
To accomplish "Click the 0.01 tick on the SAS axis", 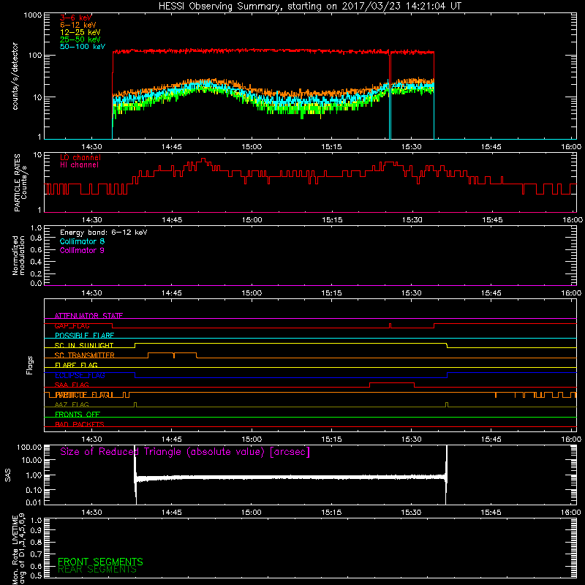I will coord(34,502).
